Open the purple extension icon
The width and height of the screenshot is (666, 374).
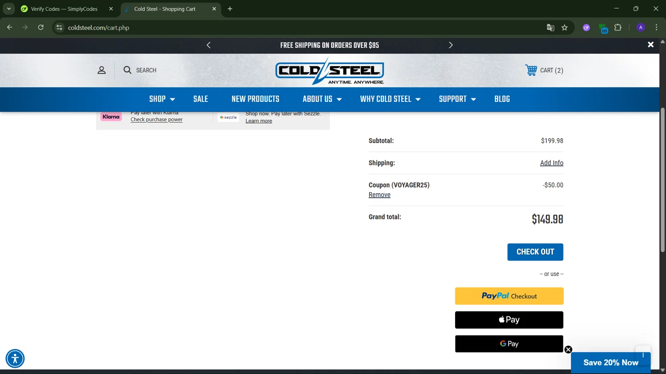587,27
